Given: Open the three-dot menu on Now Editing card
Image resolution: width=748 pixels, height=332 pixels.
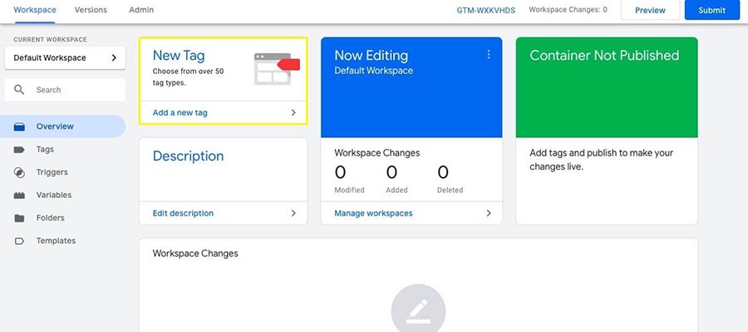Looking at the screenshot, I should coord(488,55).
